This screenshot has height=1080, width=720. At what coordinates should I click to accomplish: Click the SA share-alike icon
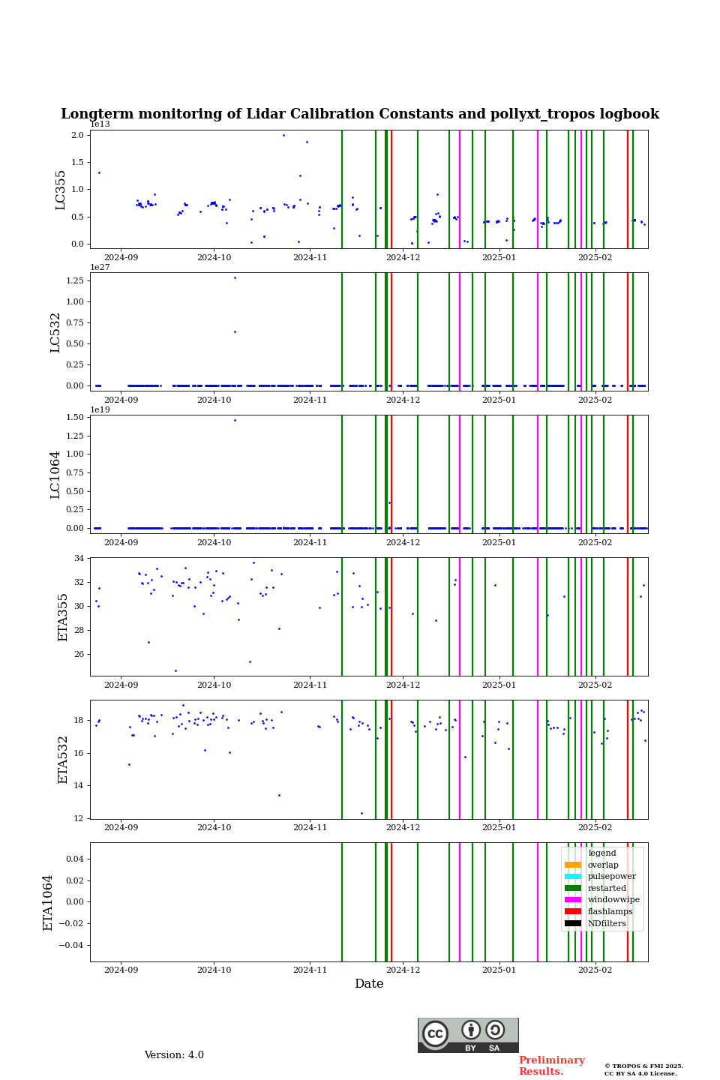(x=495, y=1030)
